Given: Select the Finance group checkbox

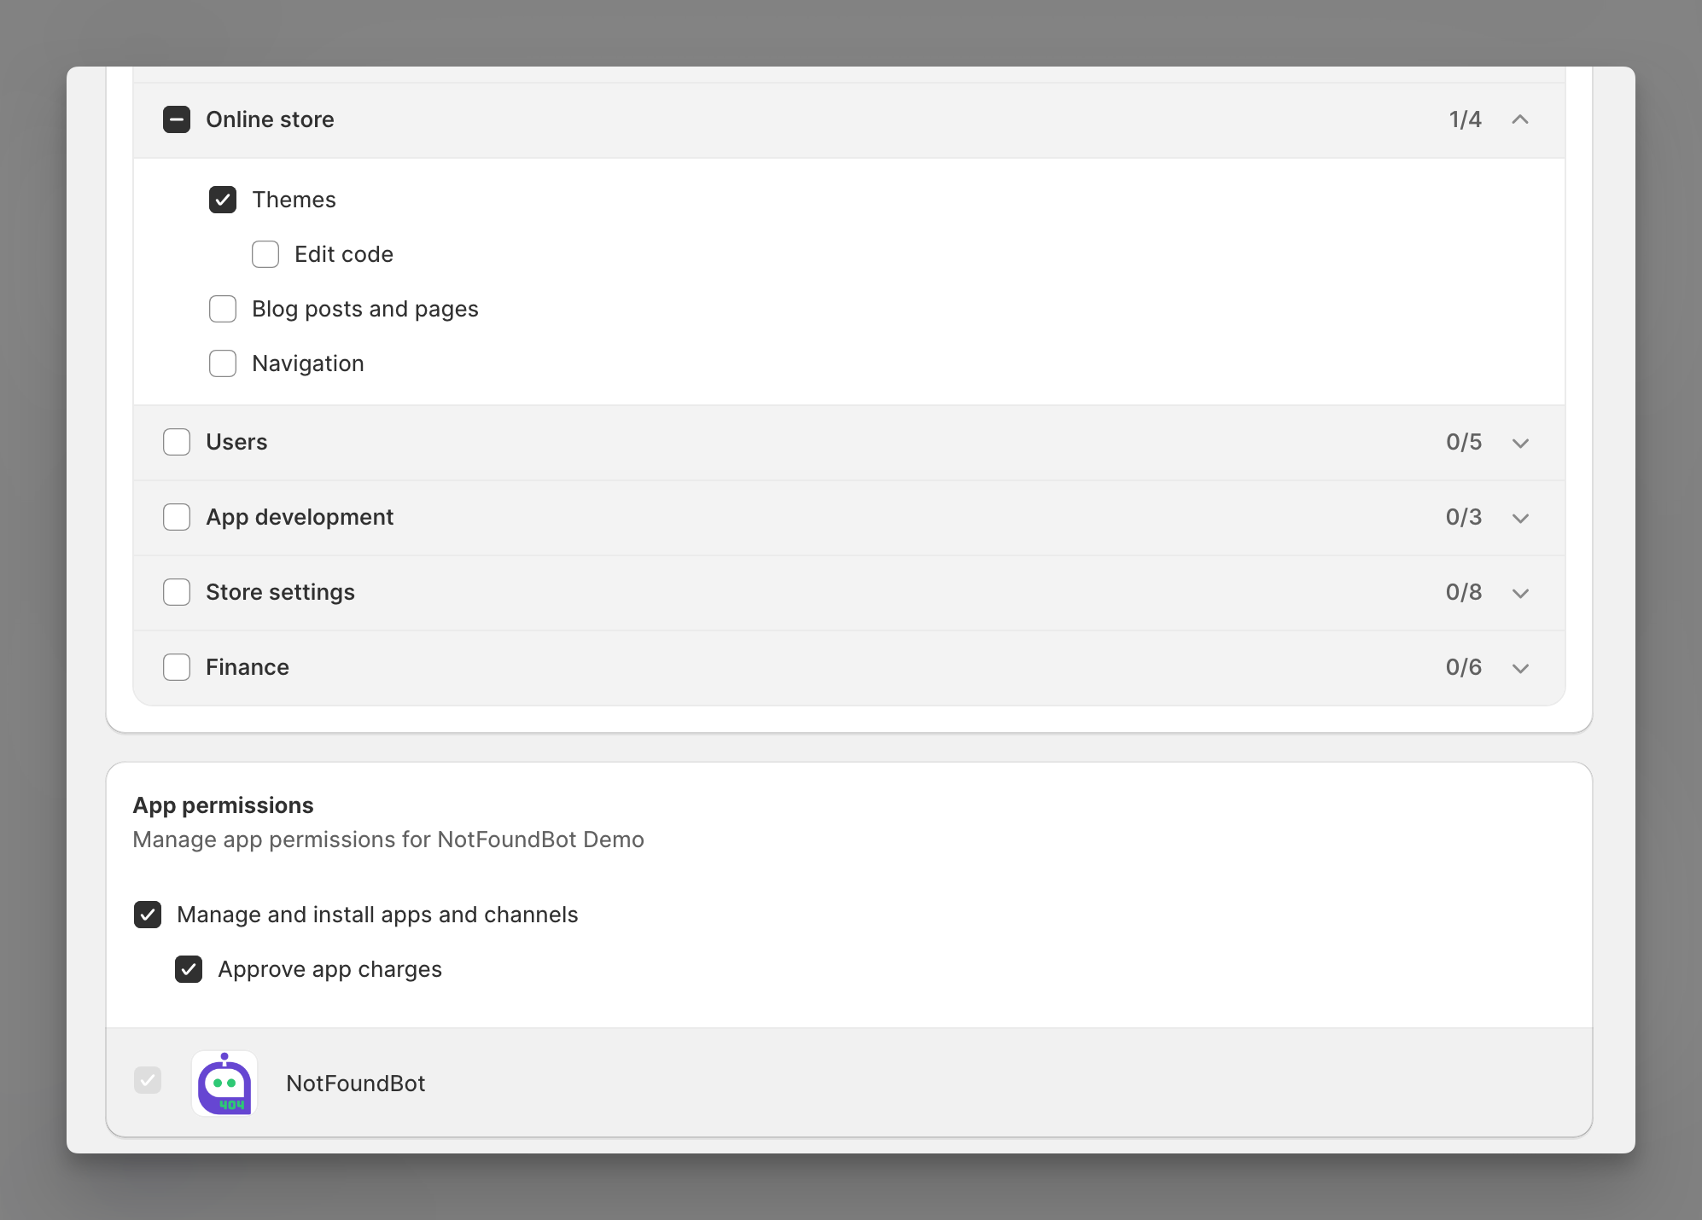Looking at the screenshot, I should point(177,667).
